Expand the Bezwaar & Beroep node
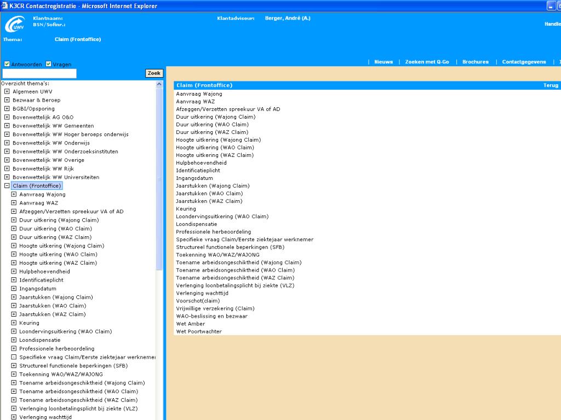561x420 pixels. 7,100
